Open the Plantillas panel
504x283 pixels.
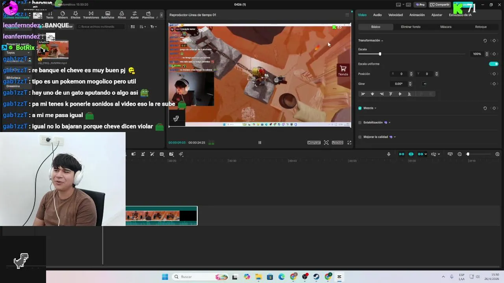[148, 15]
